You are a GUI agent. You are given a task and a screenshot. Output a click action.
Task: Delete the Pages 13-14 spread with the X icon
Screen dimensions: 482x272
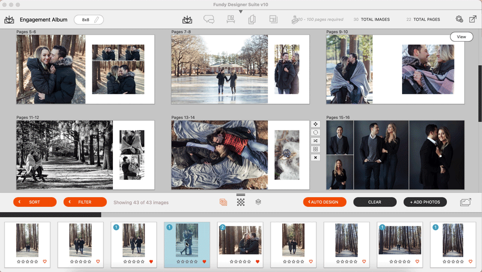[x=315, y=158]
